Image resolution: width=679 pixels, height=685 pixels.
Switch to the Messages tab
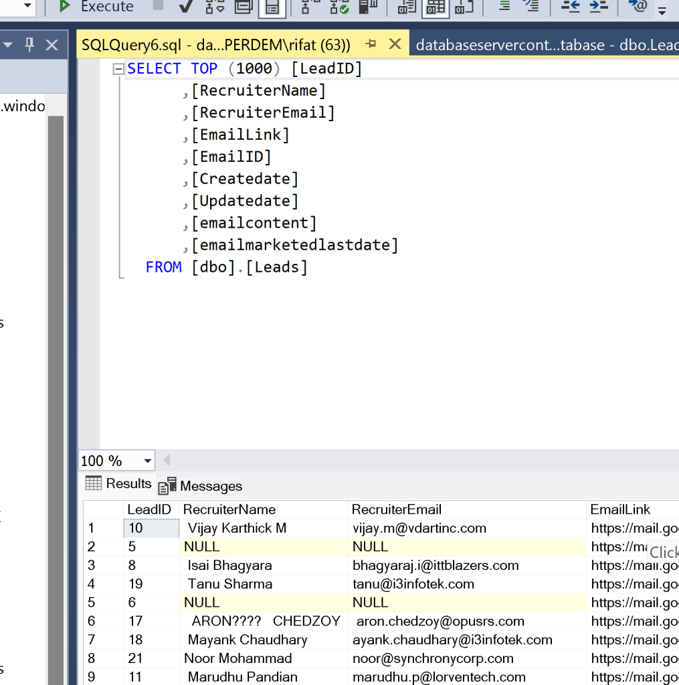200,485
